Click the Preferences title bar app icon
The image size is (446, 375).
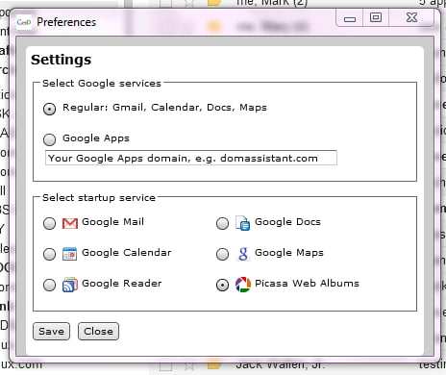(24, 22)
